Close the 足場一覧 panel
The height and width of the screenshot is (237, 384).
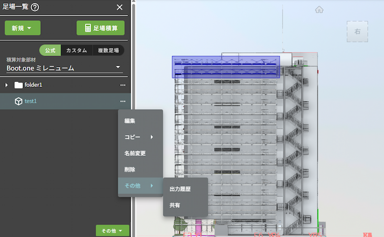click(120, 7)
